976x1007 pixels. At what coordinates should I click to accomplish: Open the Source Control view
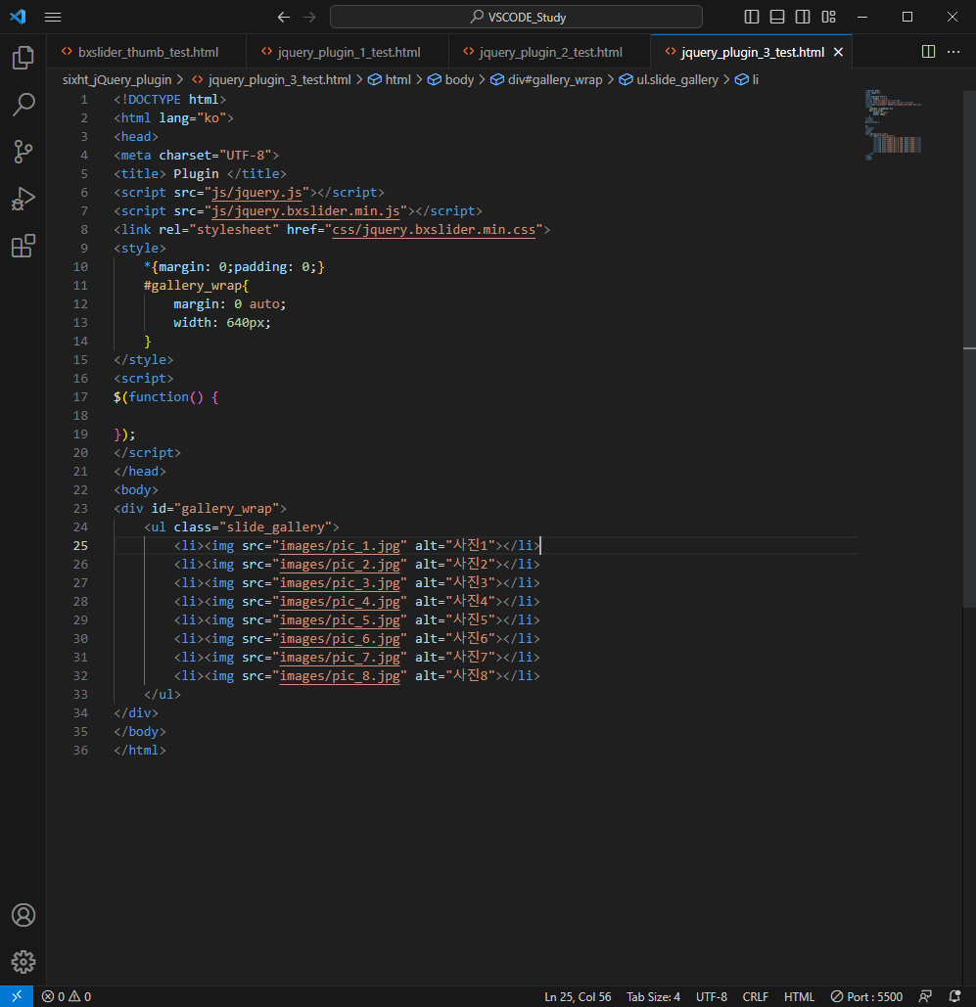(x=23, y=152)
